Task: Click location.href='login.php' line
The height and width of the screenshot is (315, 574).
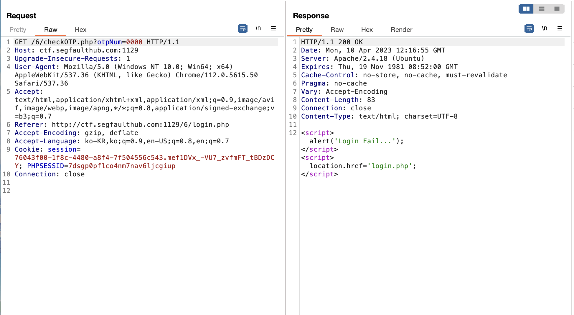Action: tap(363, 166)
